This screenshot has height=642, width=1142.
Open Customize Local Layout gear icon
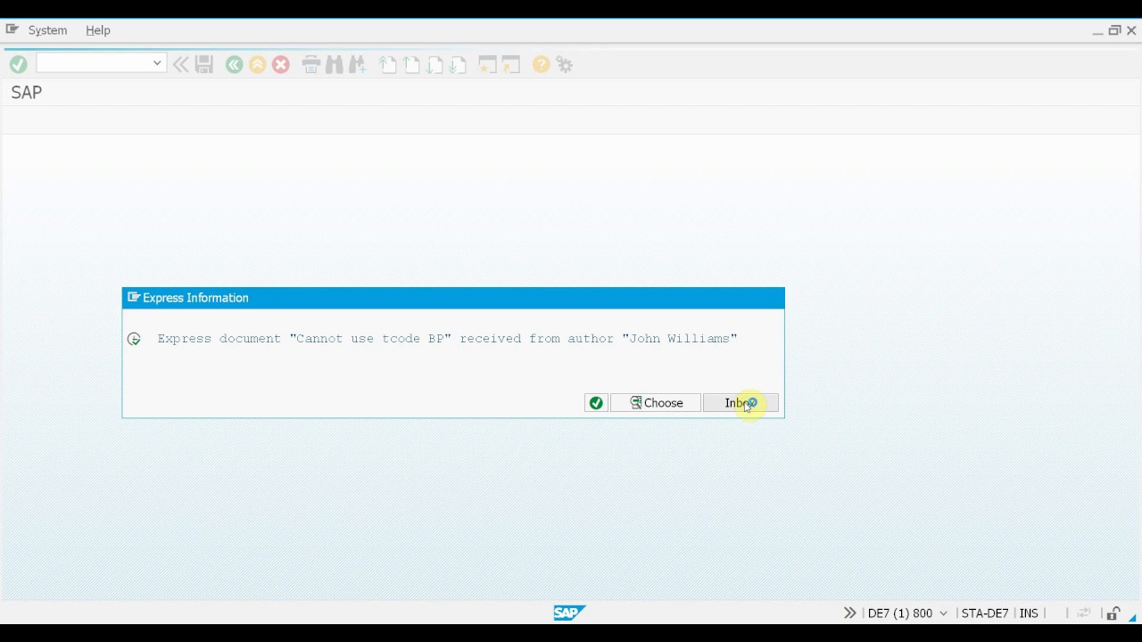tap(565, 64)
